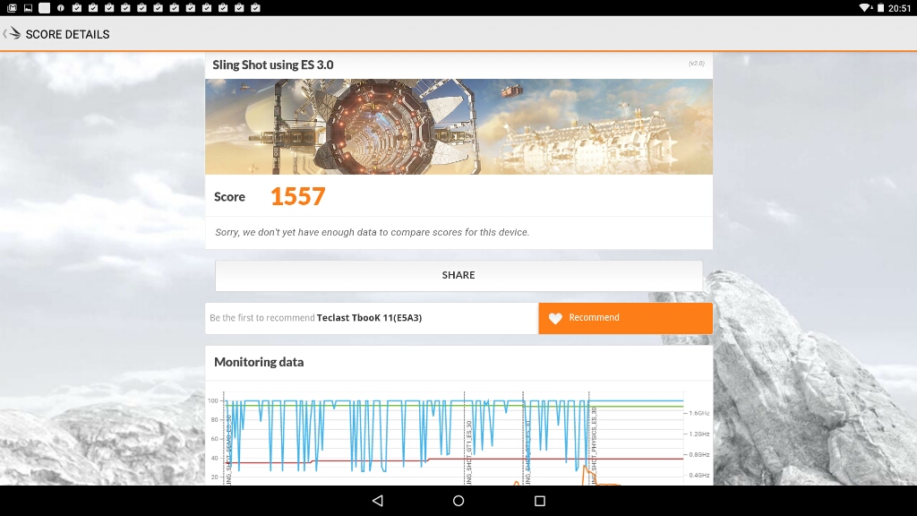Click the 0.8GHz axis label
The width and height of the screenshot is (917, 516).
(x=698, y=454)
